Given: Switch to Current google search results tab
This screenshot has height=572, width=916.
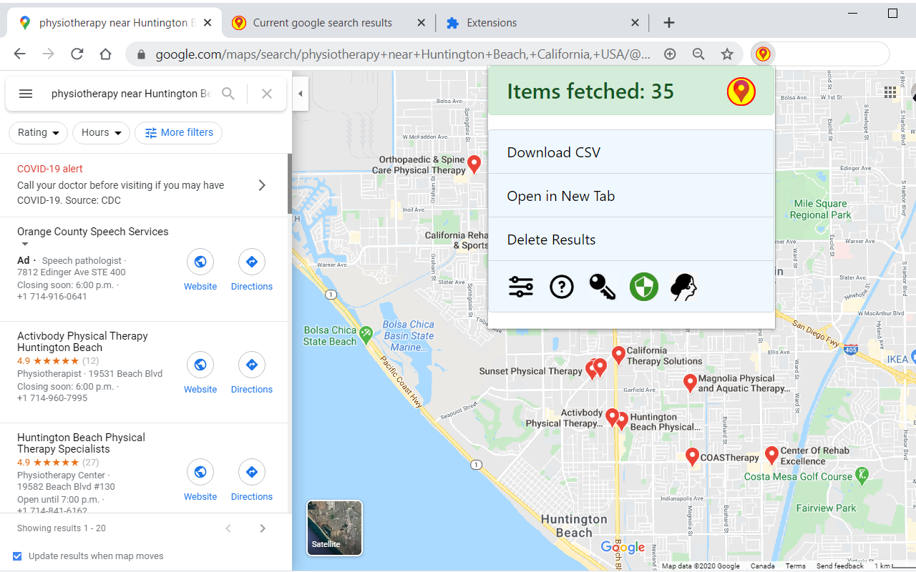Looking at the screenshot, I should [328, 23].
